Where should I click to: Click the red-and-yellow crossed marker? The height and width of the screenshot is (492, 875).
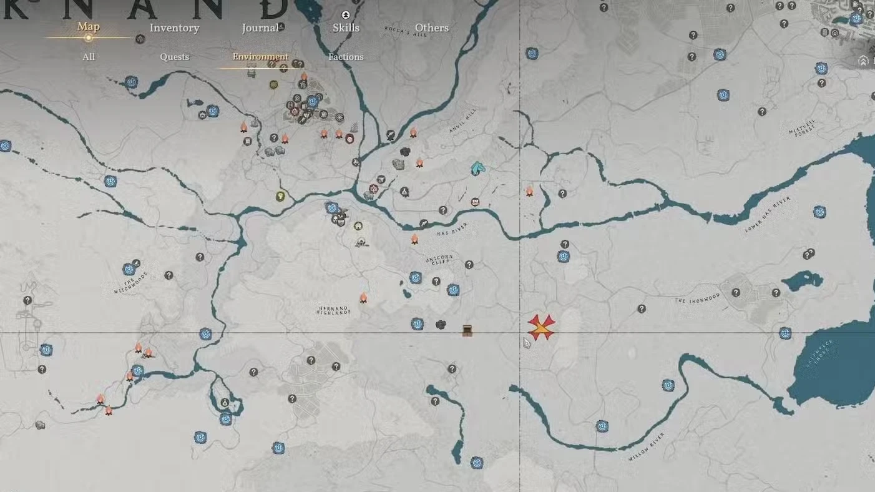coord(541,327)
